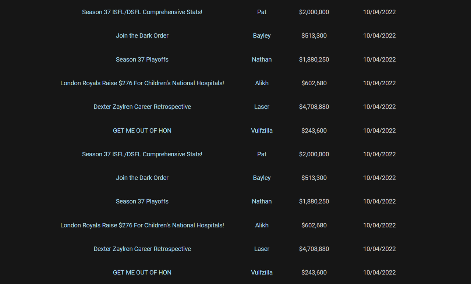Click author Nathan in the first listing

262,60
